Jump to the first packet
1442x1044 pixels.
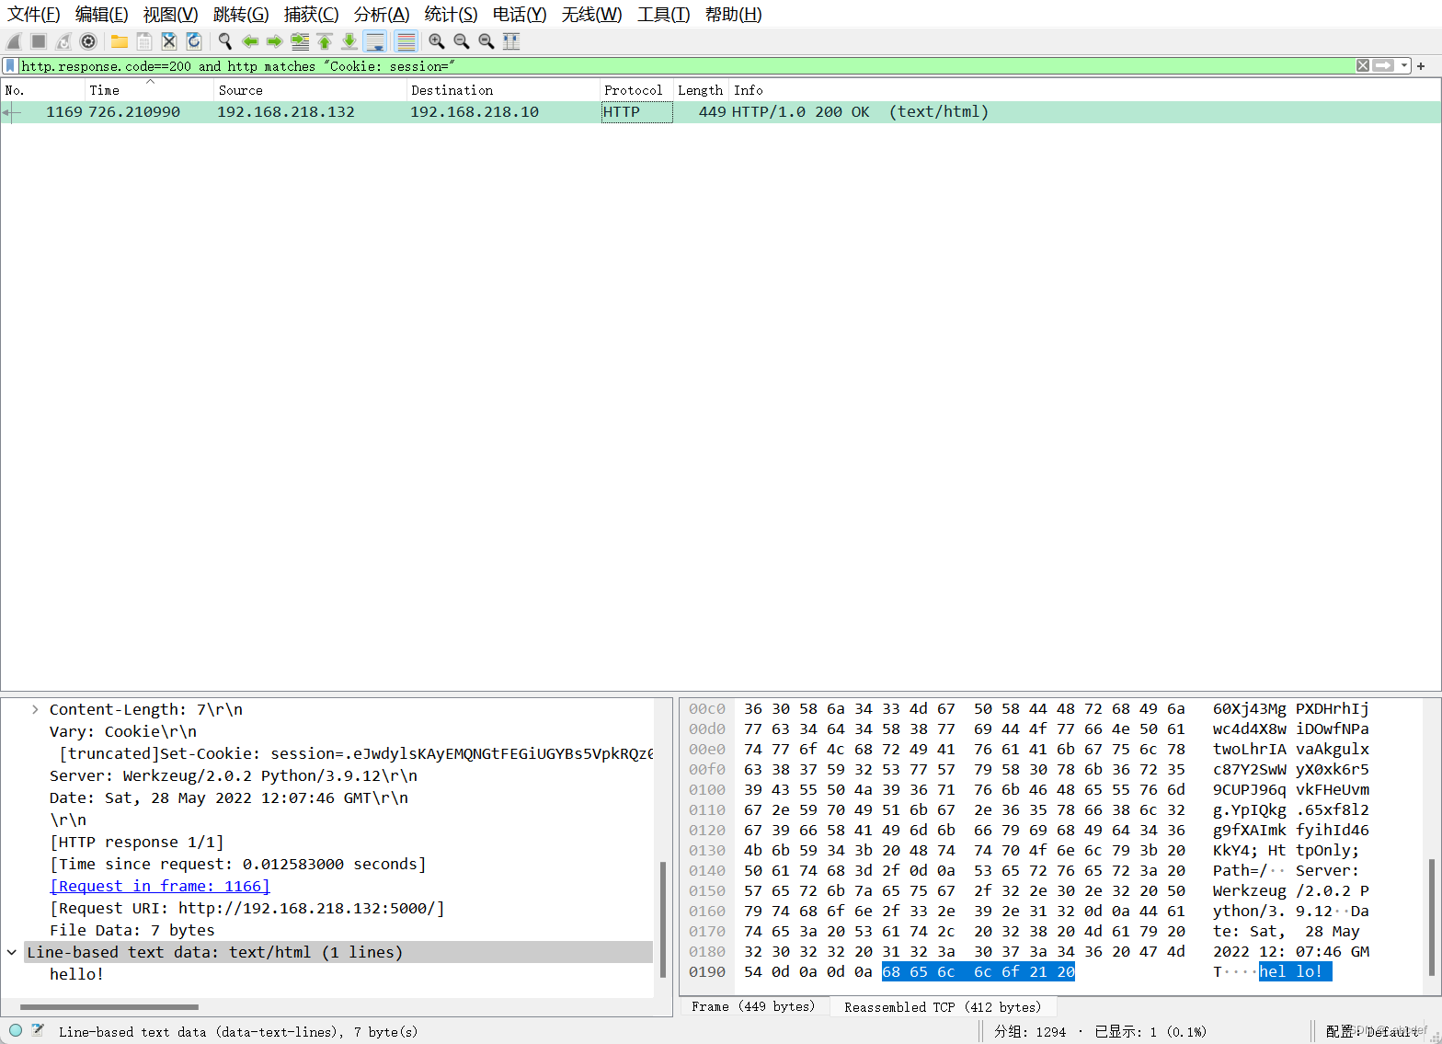(325, 41)
